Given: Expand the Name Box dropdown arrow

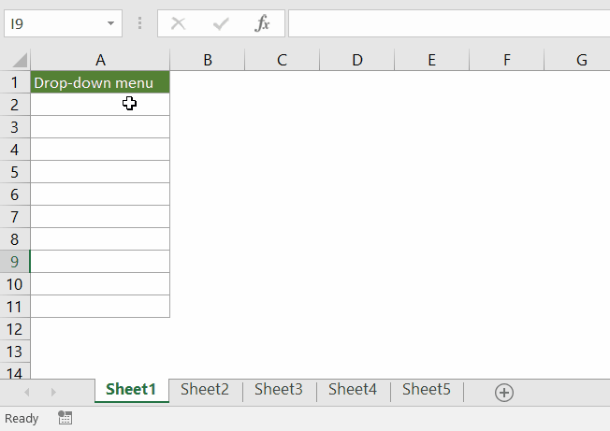Looking at the screenshot, I should [111, 23].
